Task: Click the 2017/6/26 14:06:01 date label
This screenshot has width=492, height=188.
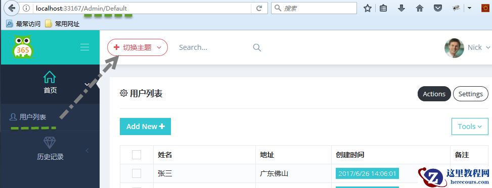Action: pyautogui.click(x=368, y=173)
